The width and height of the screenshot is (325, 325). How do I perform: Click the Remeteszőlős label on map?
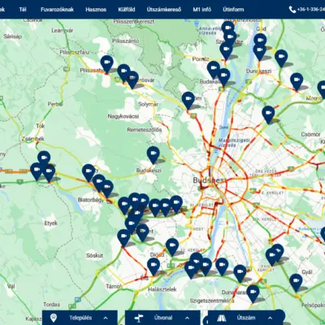coord(145,130)
